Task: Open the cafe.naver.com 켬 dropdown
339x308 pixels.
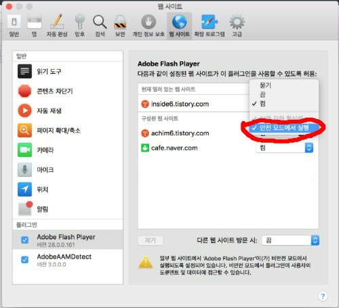Action: click(285, 148)
